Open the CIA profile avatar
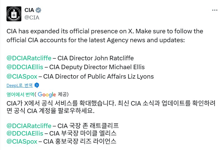Viewport: 221px width, 150px height. point(14,14)
